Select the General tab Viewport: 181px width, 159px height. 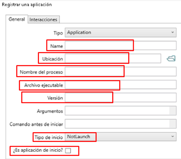(x=17, y=19)
